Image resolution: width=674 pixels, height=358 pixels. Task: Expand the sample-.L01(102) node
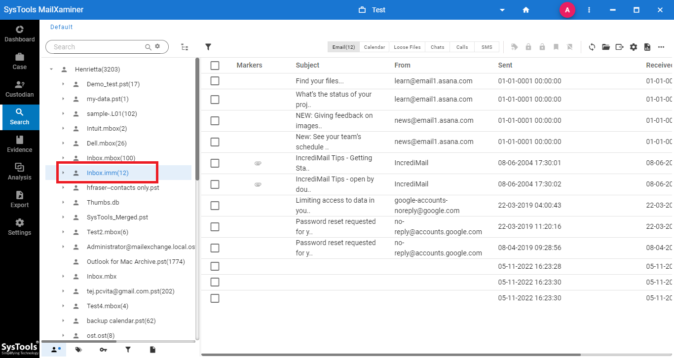tap(63, 114)
